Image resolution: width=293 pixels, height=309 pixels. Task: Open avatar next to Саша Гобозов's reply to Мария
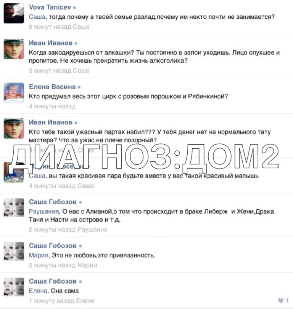pos(14,251)
